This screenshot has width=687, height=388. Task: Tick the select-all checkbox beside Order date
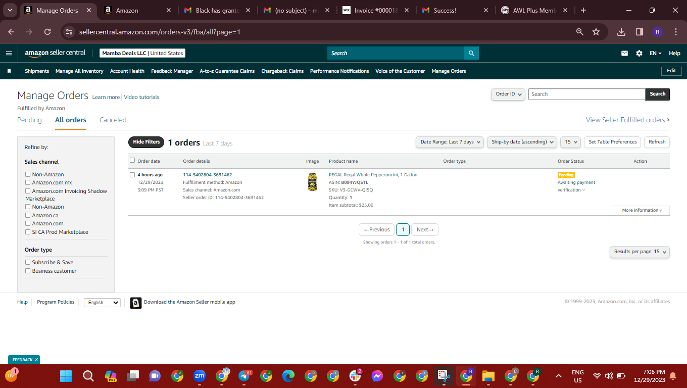click(x=132, y=161)
